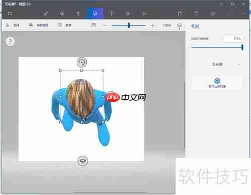The width and height of the screenshot is (251, 195).
Task: Click the grid icon beside the zoom slider
Action: [94, 26]
